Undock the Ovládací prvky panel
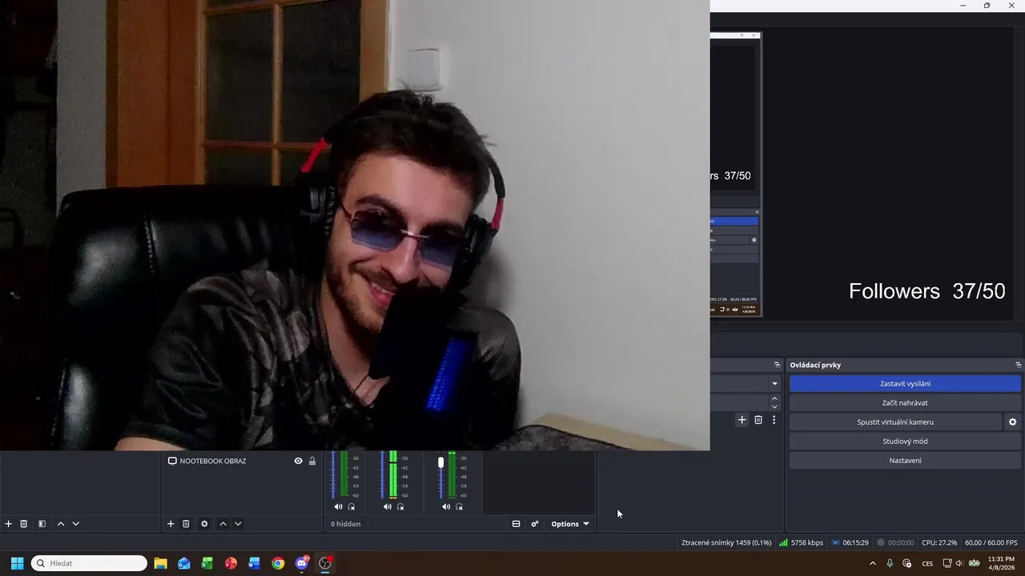This screenshot has height=576, width=1025. [1018, 365]
